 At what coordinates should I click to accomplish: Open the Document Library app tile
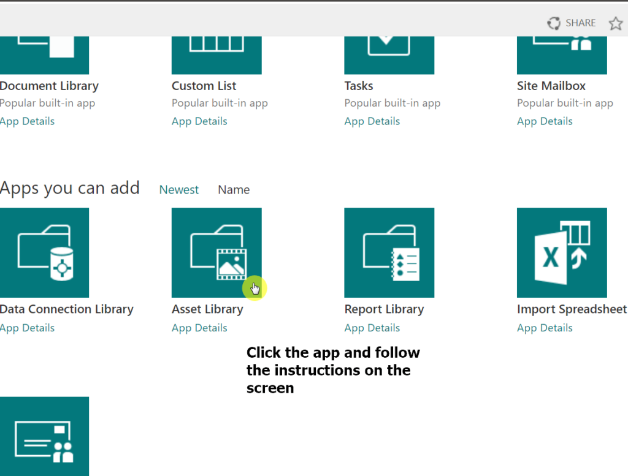coord(44,55)
